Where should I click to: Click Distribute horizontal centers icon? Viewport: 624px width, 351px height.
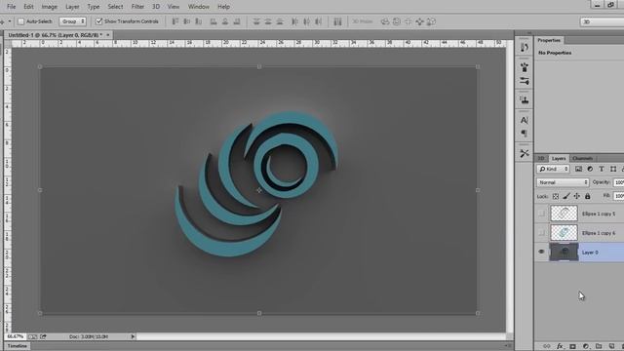point(306,21)
